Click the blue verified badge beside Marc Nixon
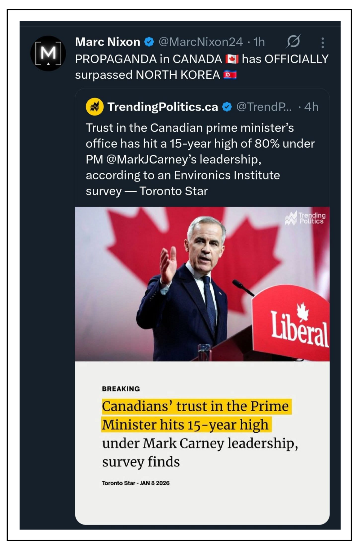Image resolution: width=362 pixels, height=550 pixels. [149, 42]
